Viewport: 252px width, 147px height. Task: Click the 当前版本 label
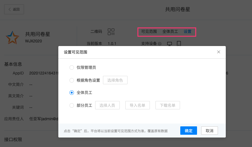pyautogui.click(x=94, y=44)
